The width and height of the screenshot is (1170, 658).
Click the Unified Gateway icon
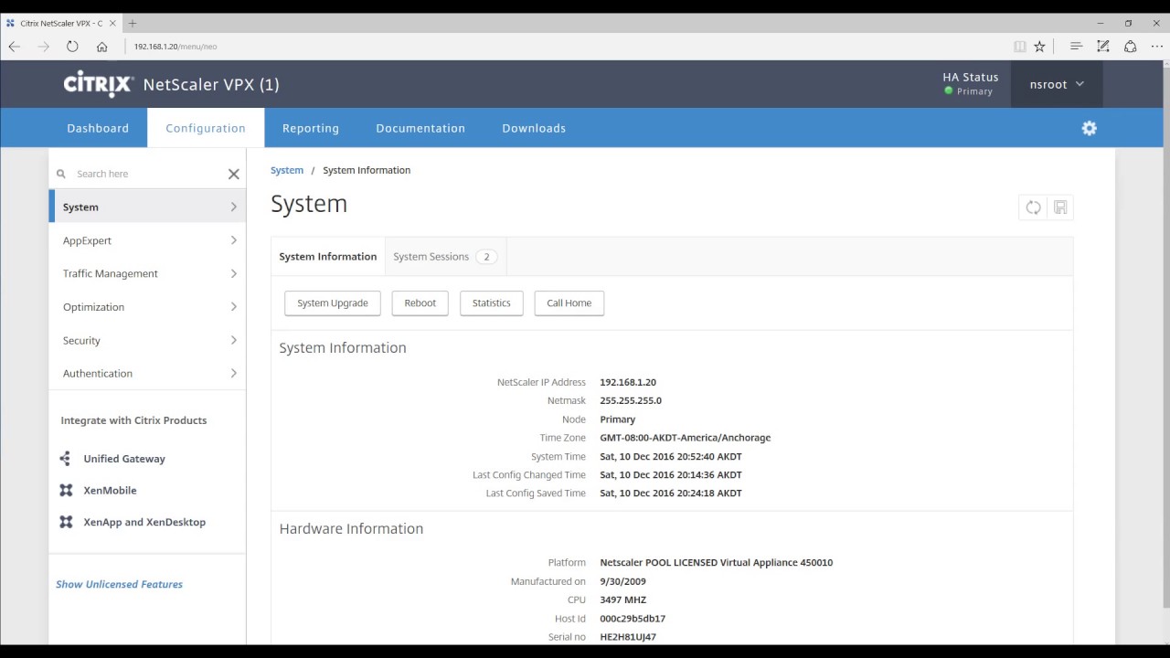point(65,459)
